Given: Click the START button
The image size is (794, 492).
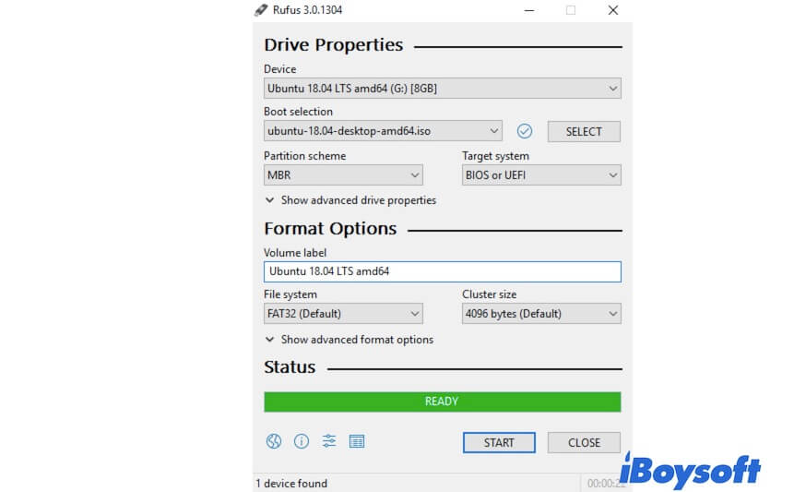Looking at the screenshot, I should [499, 443].
